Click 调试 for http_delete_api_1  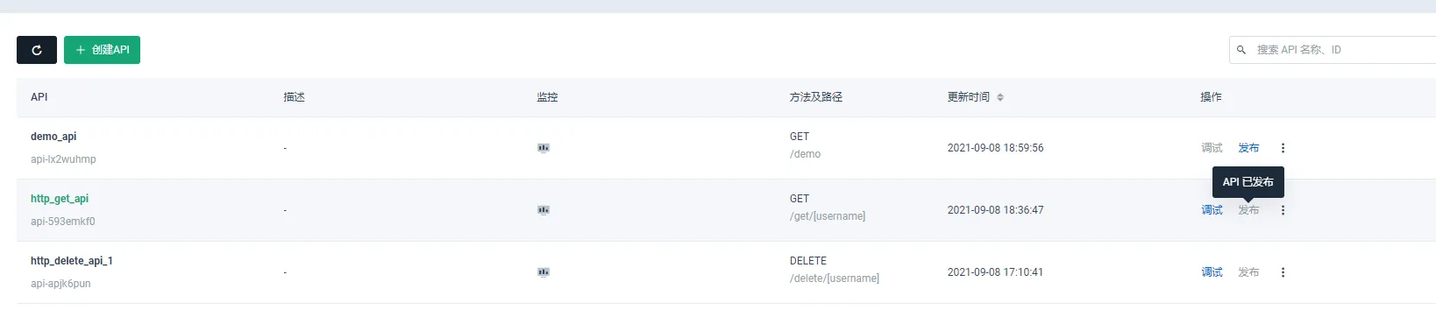[1212, 272]
